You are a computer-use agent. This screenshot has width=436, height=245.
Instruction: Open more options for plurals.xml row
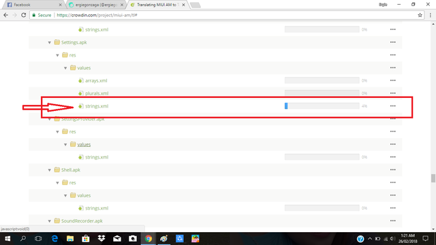[x=392, y=93]
